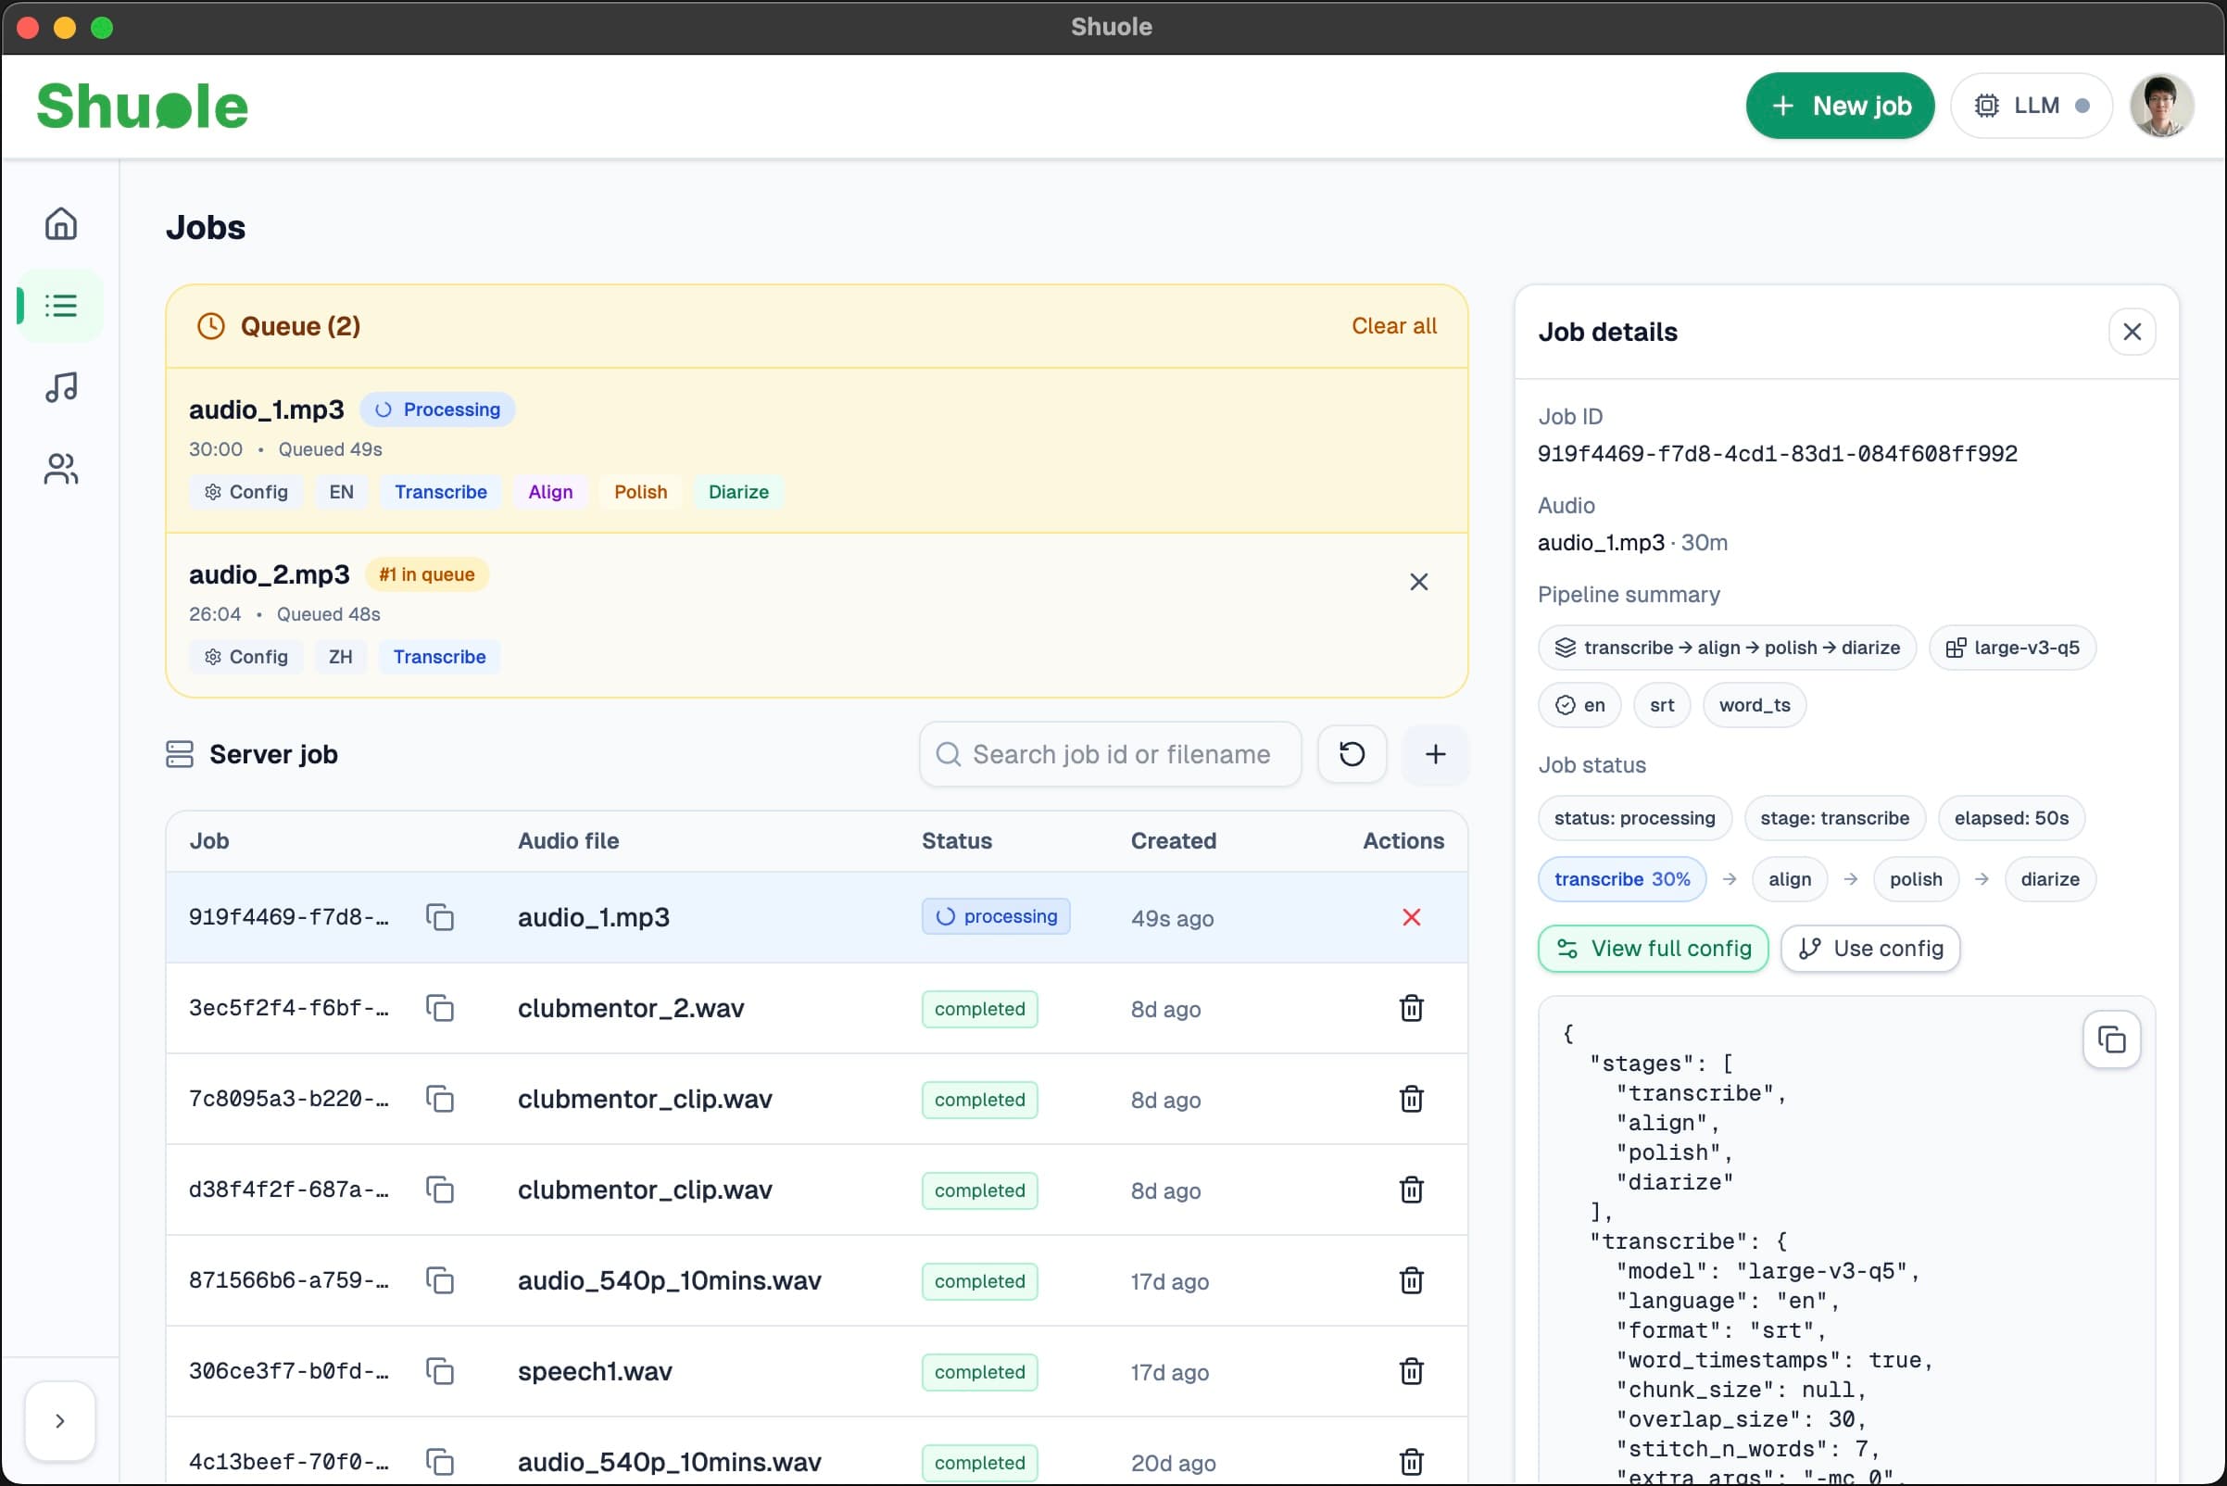Image resolution: width=2227 pixels, height=1486 pixels.
Task: Create a new job with New job button
Action: (1840, 106)
